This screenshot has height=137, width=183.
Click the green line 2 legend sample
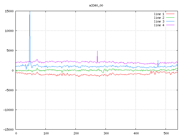pos(170,18)
